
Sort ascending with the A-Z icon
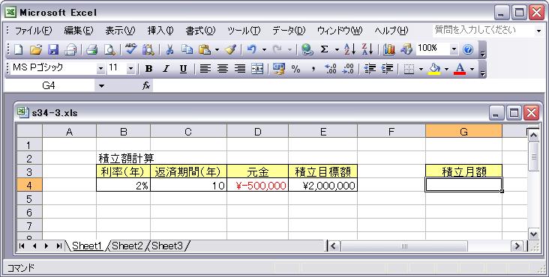[349, 49]
